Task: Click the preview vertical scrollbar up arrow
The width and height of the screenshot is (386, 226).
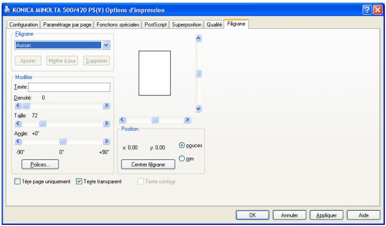Action: click(x=198, y=38)
